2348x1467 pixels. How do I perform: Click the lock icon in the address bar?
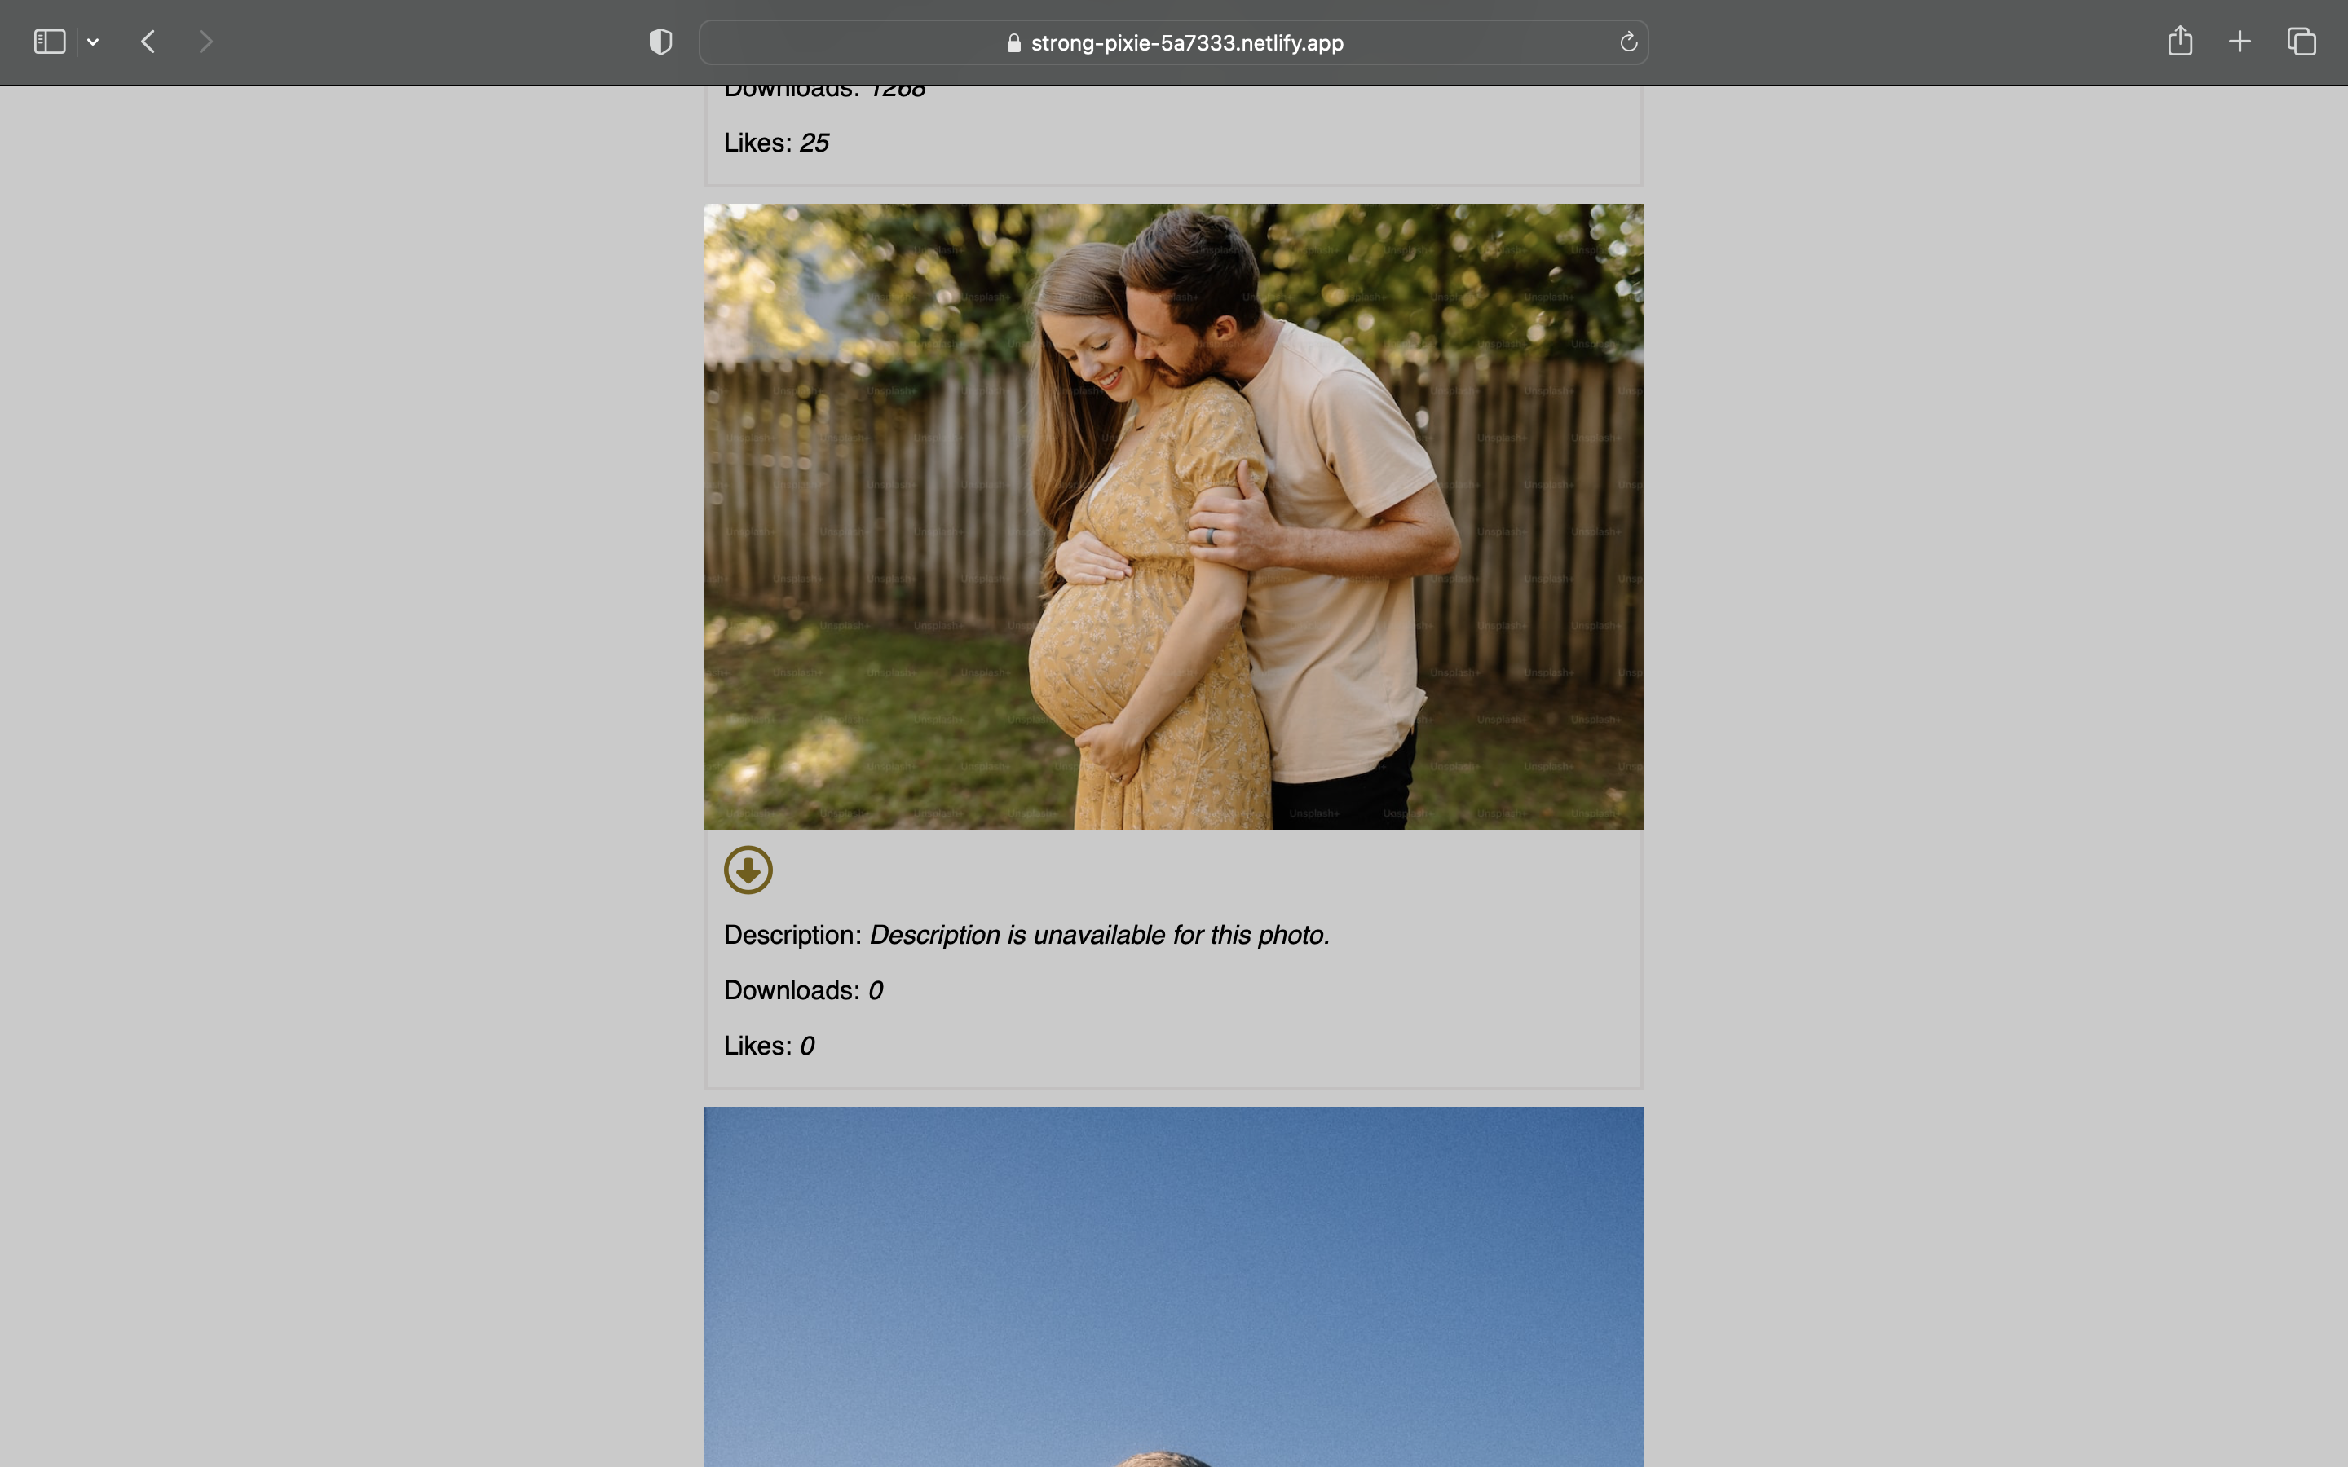tap(1014, 42)
